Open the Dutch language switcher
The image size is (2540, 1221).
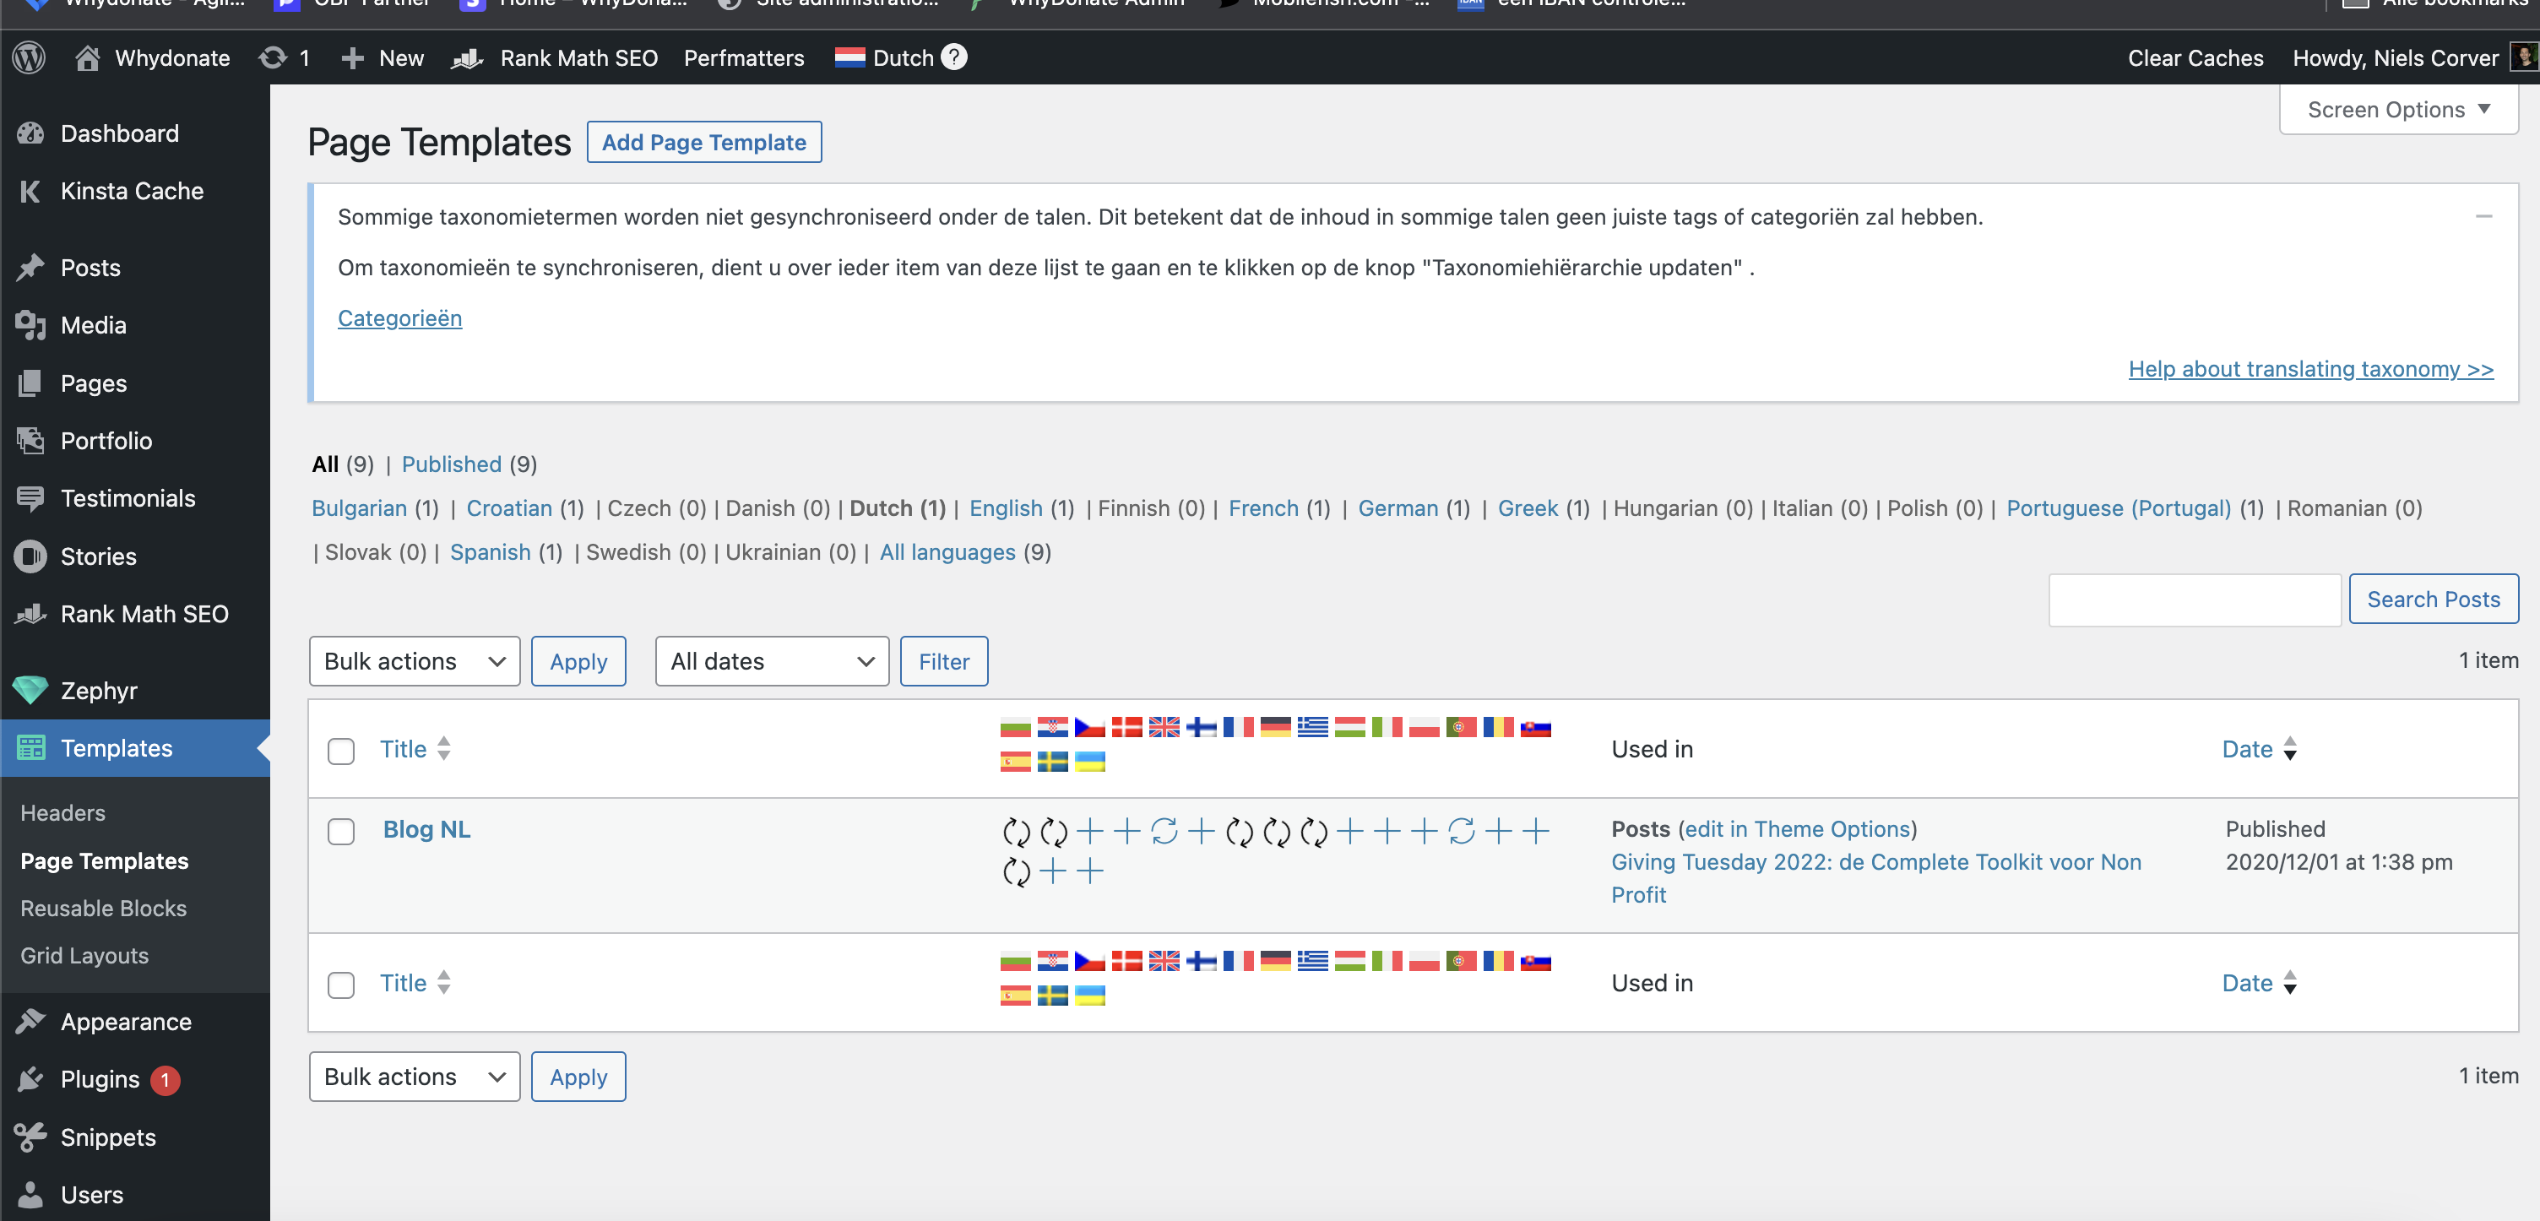pos(884,57)
